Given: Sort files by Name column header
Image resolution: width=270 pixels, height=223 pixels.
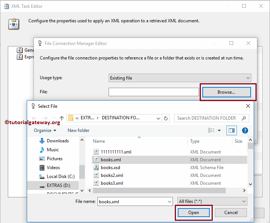Looking at the screenshot, I should (x=99, y=141).
